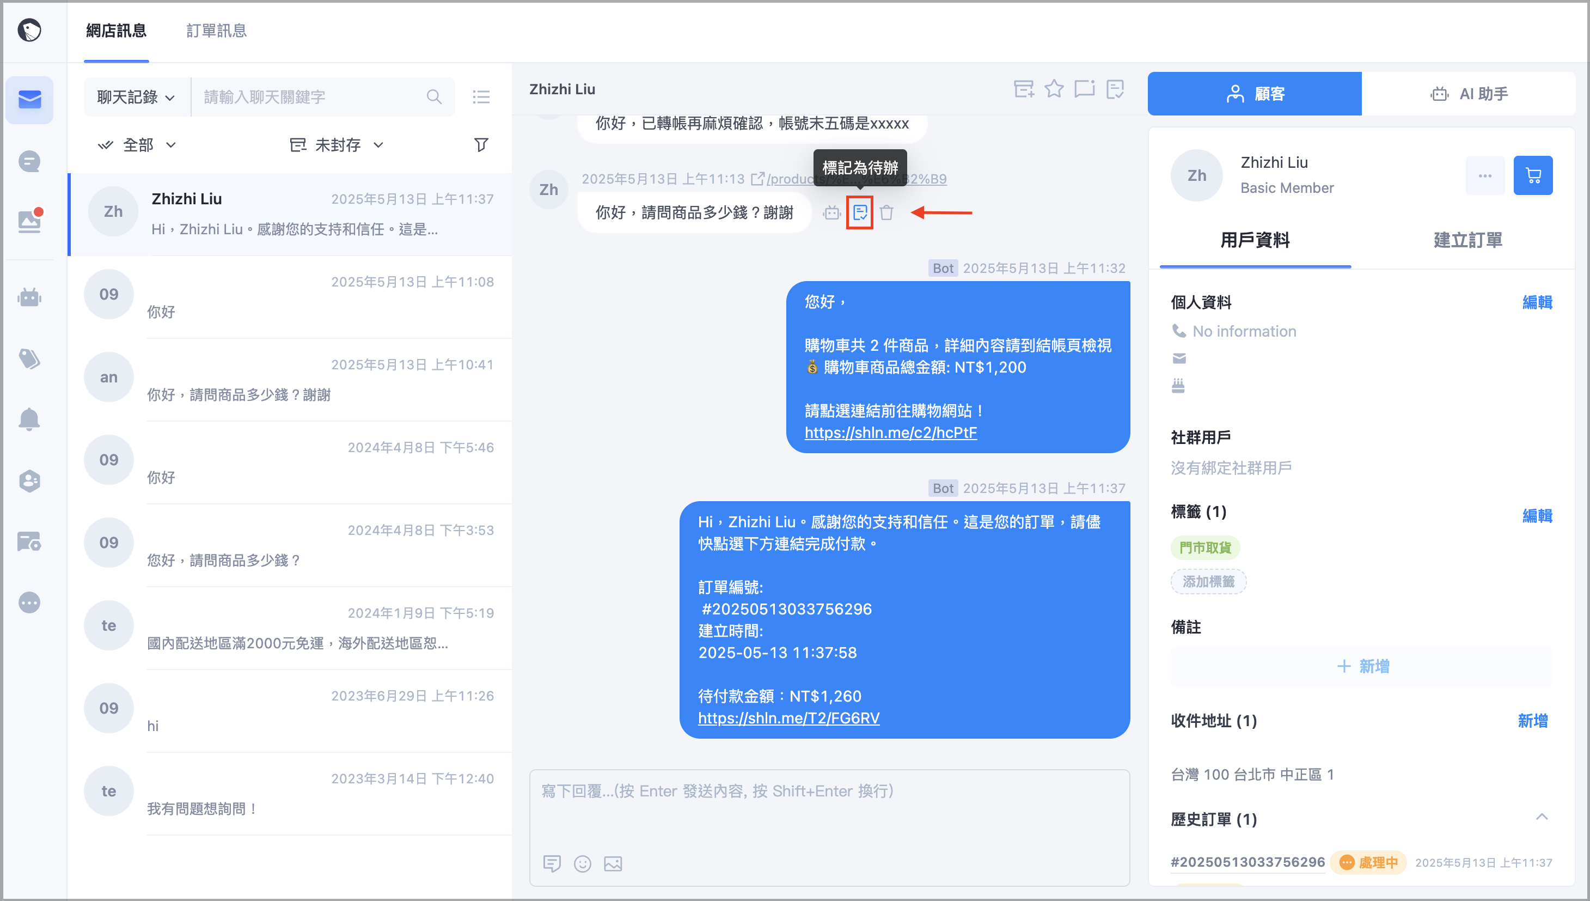Screen dimensions: 1590x901
Task: Click the chat header message bubble icon
Action: [1085, 89]
